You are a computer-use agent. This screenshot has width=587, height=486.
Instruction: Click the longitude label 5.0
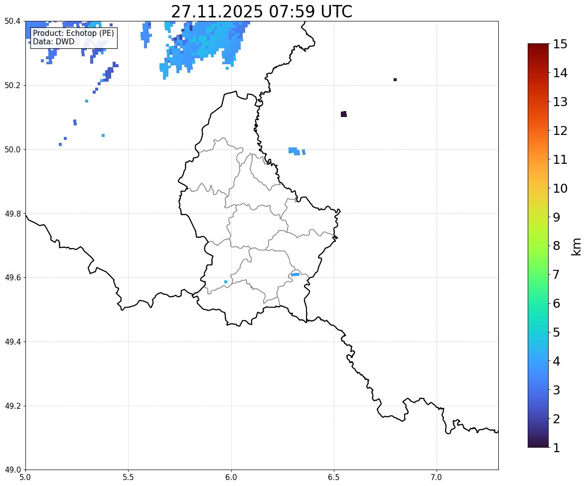coord(25,478)
